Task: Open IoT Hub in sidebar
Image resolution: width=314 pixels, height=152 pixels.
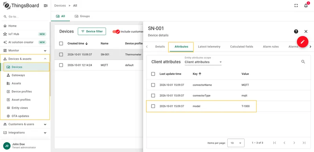Action: coord(25,34)
